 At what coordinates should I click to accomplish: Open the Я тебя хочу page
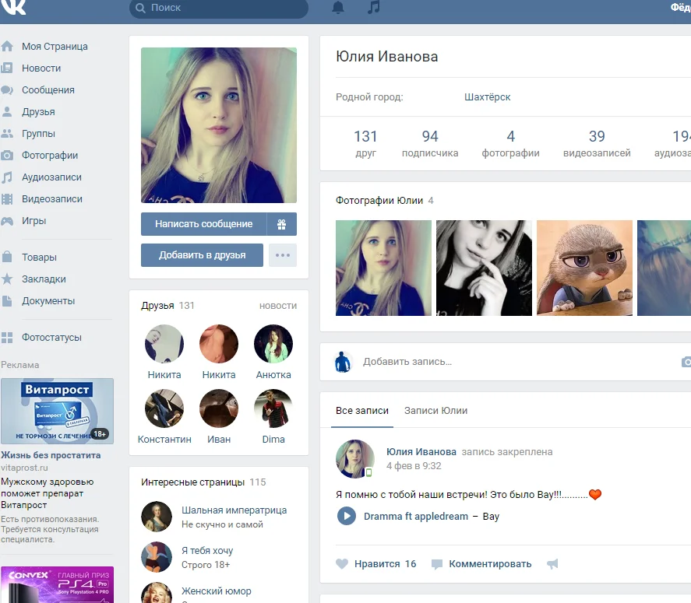coord(207,551)
